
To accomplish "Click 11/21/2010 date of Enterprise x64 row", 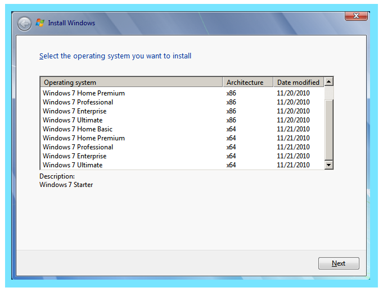I will [x=293, y=156].
